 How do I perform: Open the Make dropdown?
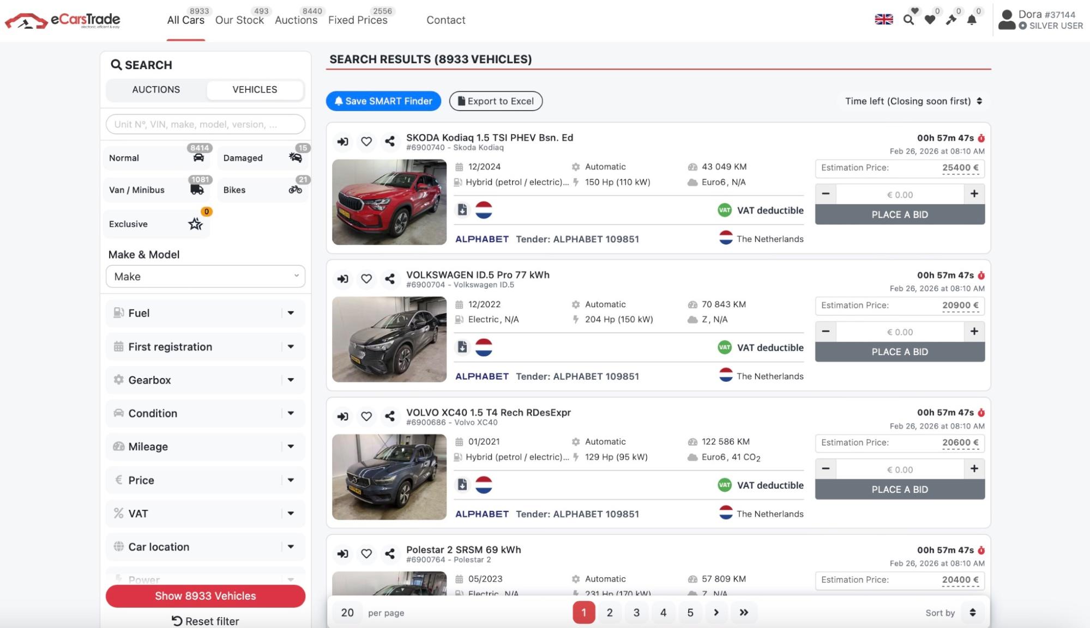[205, 277]
